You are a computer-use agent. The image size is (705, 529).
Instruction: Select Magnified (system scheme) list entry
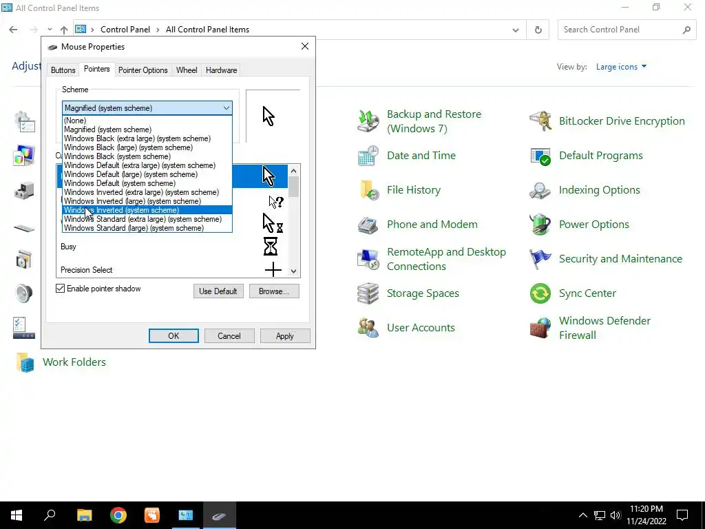(x=147, y=129)
